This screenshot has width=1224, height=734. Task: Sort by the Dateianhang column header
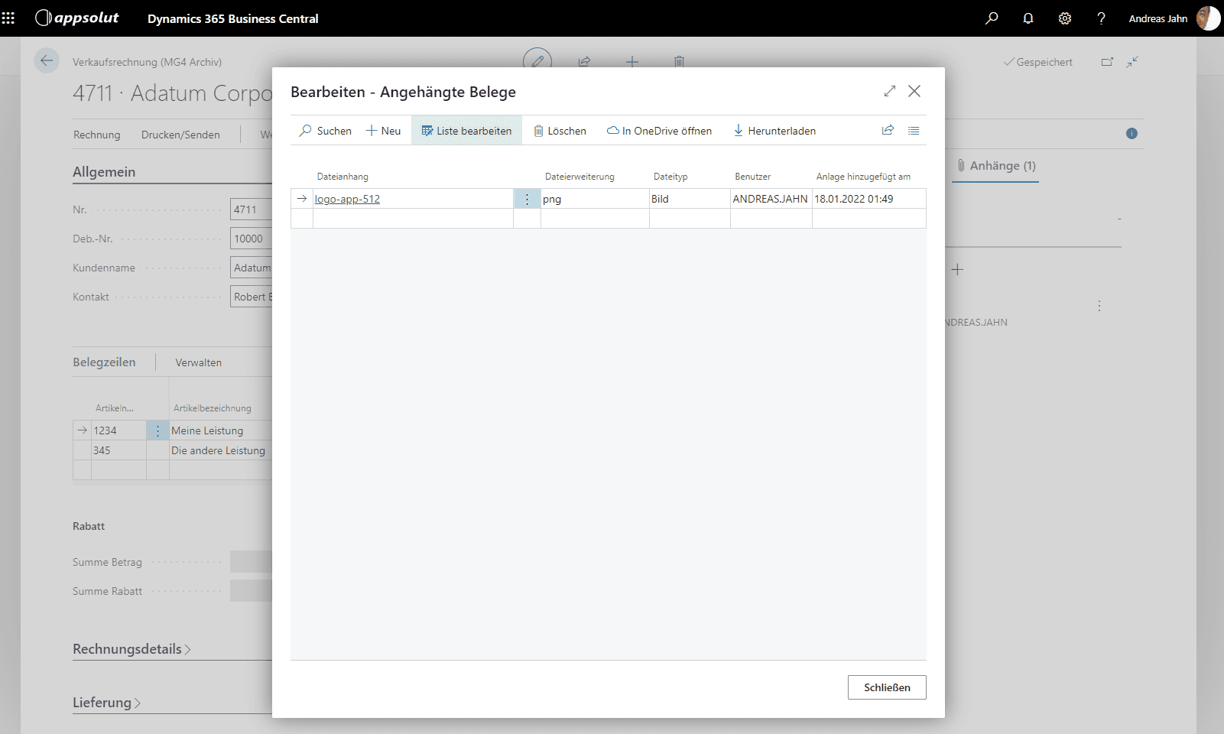[x=343, y=177]
